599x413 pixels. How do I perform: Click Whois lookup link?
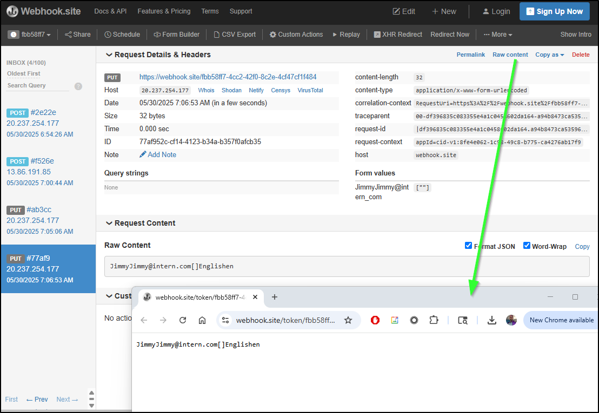coord(206,90)
